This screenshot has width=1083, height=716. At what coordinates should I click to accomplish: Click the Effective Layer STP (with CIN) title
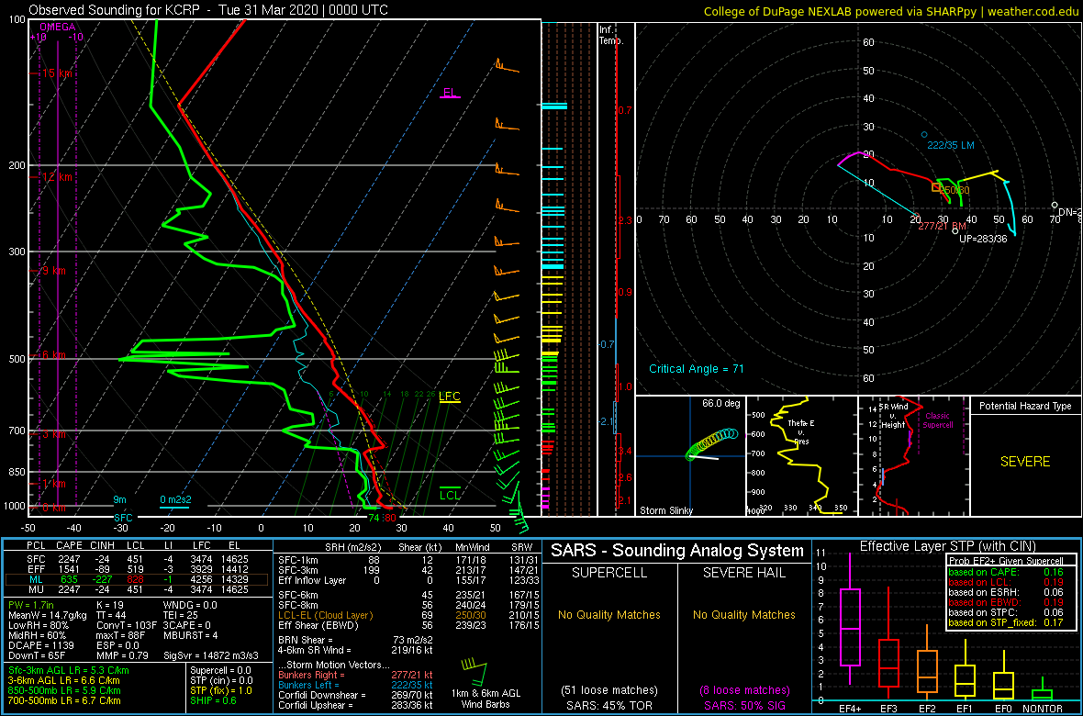(x=945, y=546)
